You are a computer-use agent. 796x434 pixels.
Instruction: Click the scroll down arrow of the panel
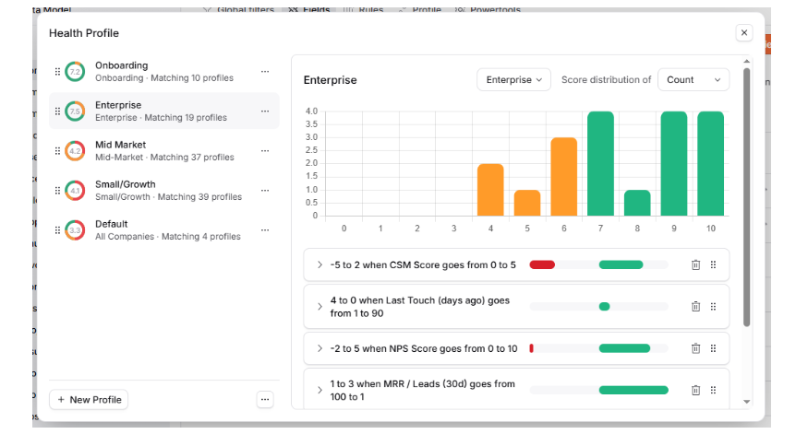pos(746,402)
